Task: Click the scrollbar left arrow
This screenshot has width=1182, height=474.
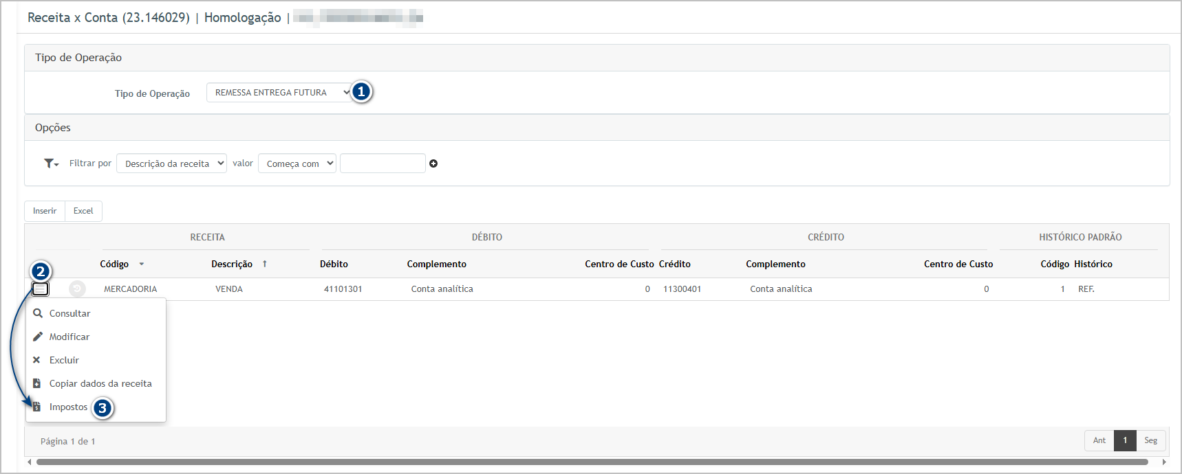Action: tap(29, 462)
